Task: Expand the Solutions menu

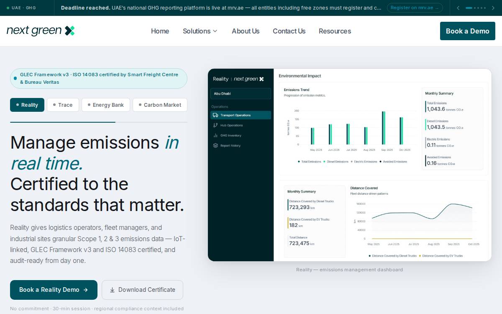Action: [200, 31]
